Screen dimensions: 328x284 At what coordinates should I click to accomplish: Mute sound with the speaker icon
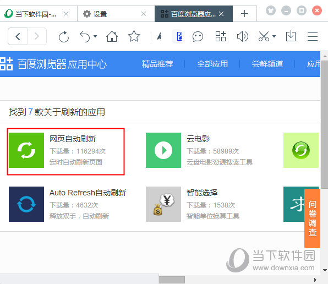pyautogui.click(x=243, y=36)
